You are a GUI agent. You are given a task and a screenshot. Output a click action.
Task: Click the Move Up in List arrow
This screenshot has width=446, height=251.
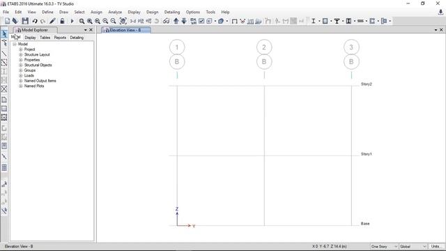(176, 21)
